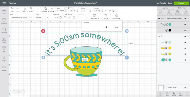The height and width of the screenshot is (97, 190).
Task: Toggle the Blank Canvas visibility
Action: (185, 88)
